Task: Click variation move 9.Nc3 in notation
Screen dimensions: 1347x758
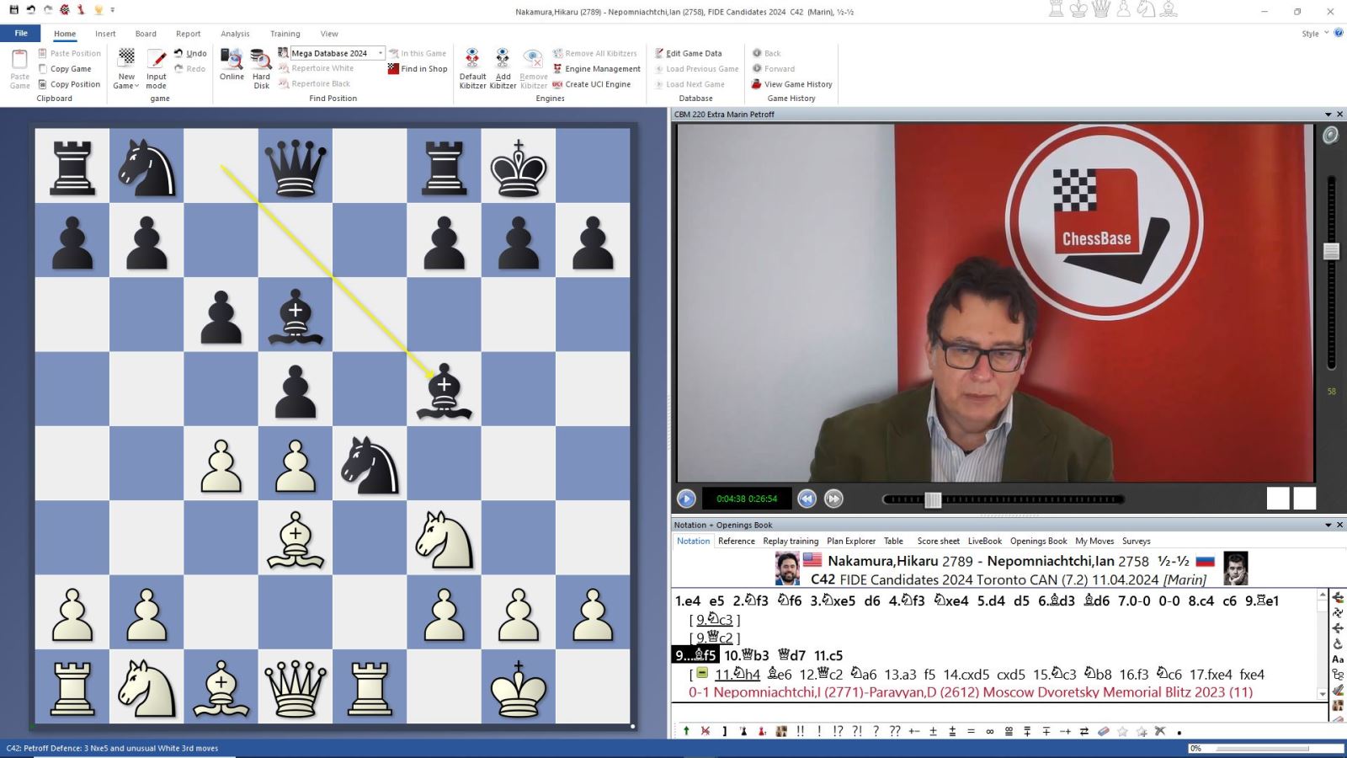Action: point(715,620)
